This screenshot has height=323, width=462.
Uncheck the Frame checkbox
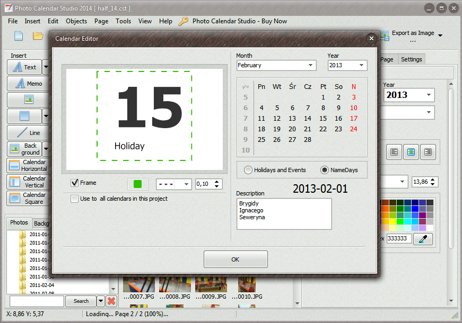coord(75,183)
